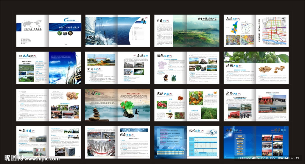The height and width of the screenshot is (164, 305).
Task: Open the cover spread with the world map
Action: pyautogui.click(x=49, y=31)
